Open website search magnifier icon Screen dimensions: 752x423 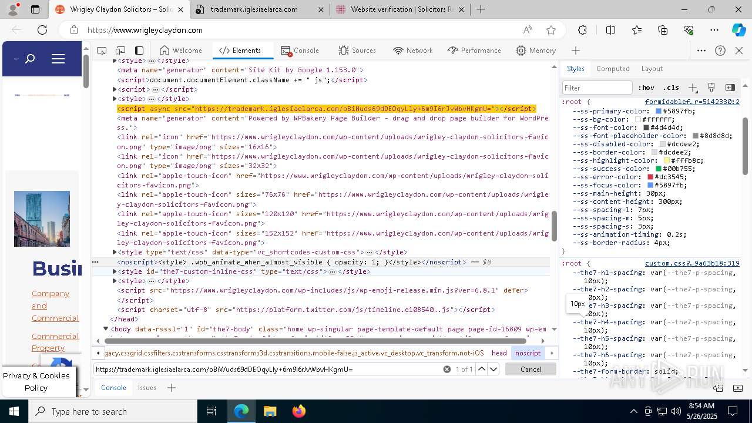[30, 59]
